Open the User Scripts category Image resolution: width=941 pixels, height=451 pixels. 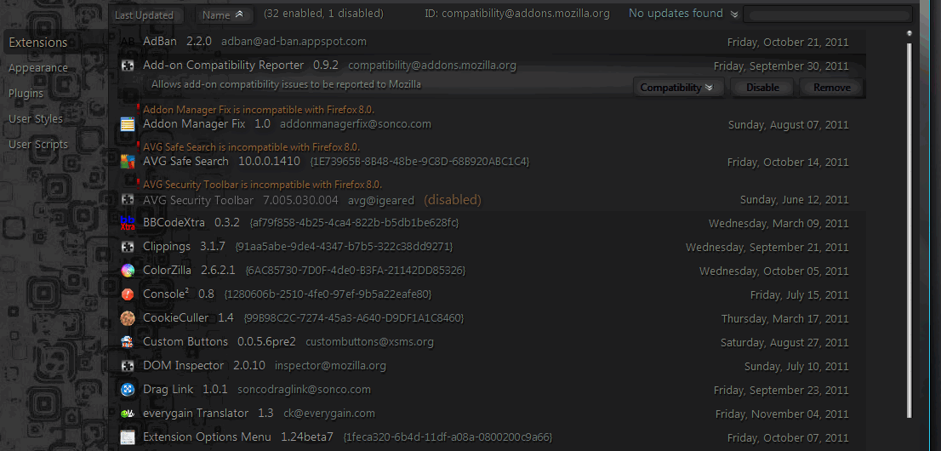pyautogui.click(x=37, y=144)
